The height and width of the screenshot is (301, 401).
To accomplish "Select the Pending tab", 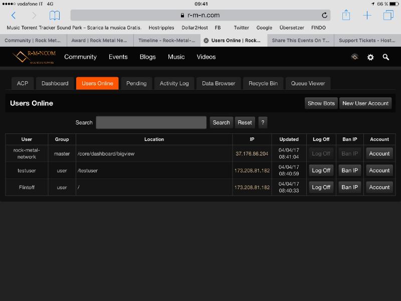I will [x=136, y=83].
